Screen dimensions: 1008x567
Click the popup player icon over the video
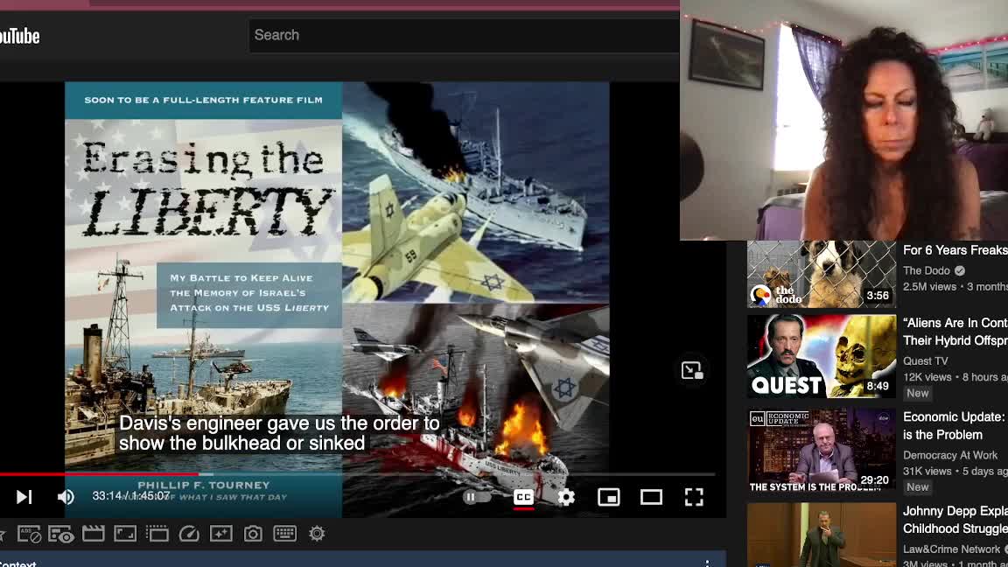[692, 370]
